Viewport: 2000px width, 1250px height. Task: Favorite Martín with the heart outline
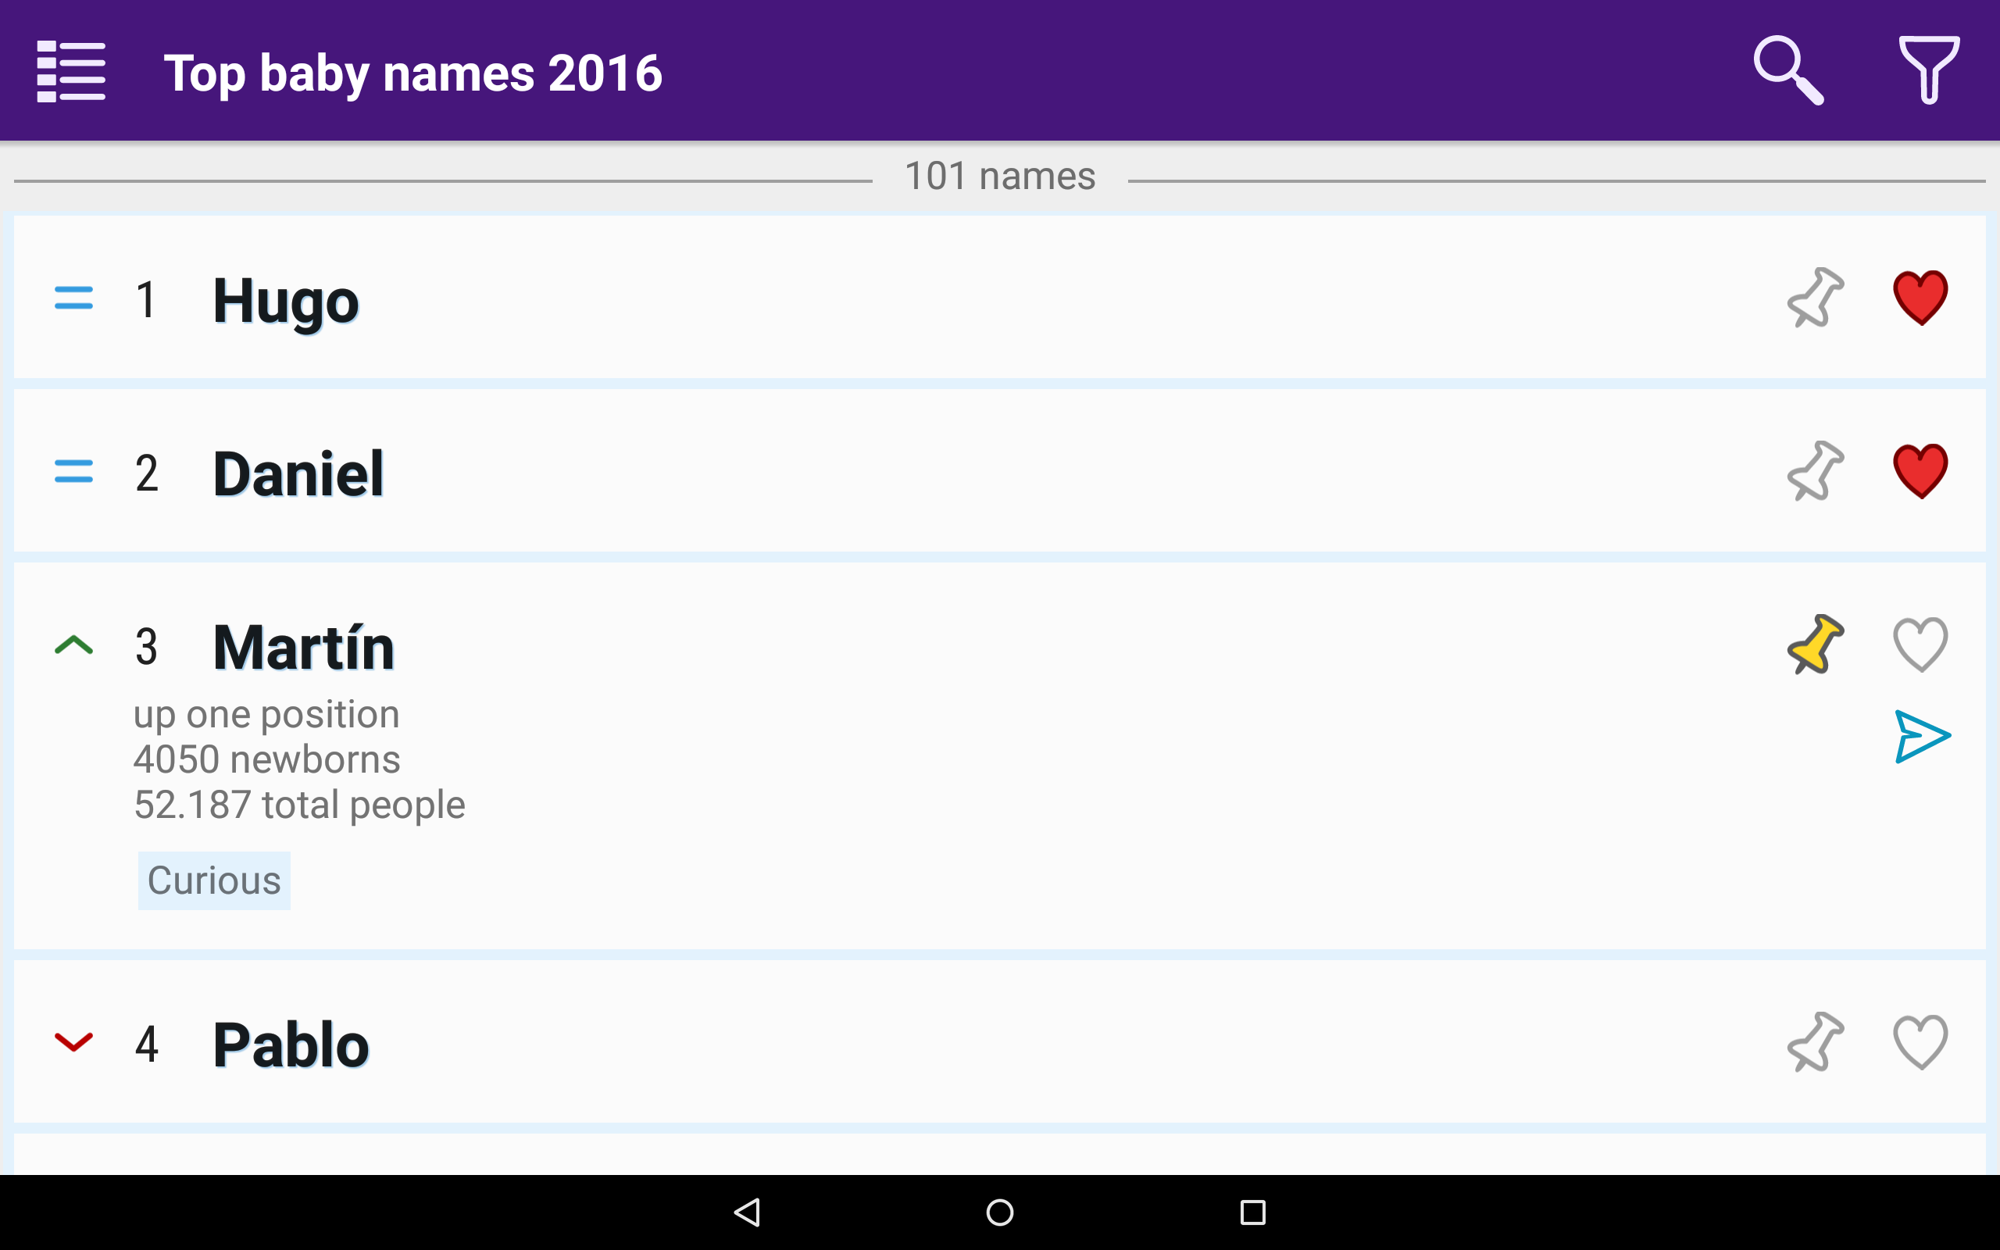(x=1920, y=645)
